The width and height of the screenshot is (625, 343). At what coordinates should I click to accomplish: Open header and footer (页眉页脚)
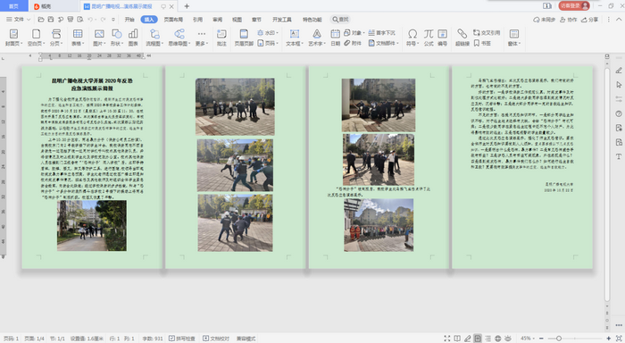tap(244, 38)
